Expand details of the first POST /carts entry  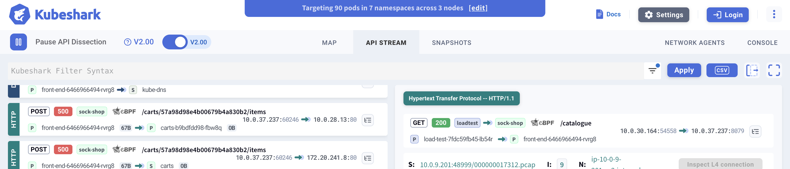tap(368, 120)
